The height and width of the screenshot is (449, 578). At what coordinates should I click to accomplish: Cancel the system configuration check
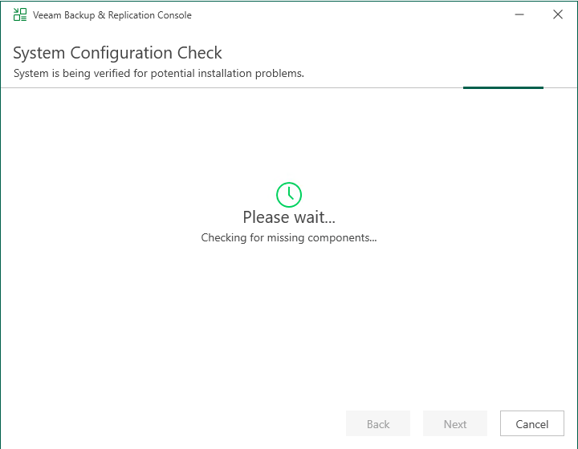(x=531, y=424)
